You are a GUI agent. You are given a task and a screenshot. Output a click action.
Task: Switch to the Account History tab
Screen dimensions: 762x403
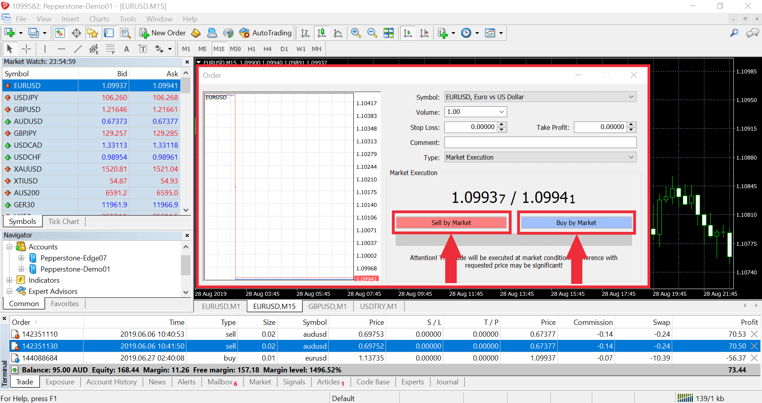click(111, 382)
